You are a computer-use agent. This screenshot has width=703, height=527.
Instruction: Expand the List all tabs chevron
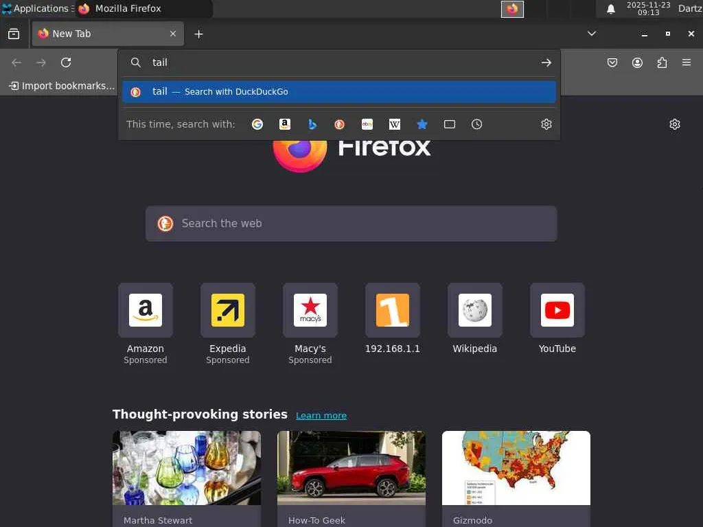[592, 34]
